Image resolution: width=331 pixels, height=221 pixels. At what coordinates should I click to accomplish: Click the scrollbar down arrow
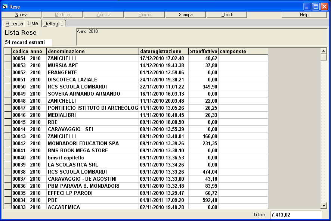point(324,205)
